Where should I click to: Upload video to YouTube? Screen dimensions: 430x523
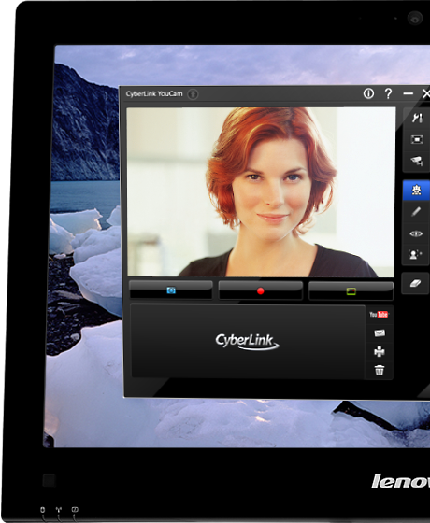379,314
